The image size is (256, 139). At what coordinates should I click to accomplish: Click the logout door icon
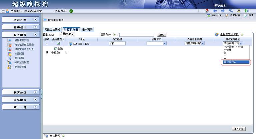point(246,11)
